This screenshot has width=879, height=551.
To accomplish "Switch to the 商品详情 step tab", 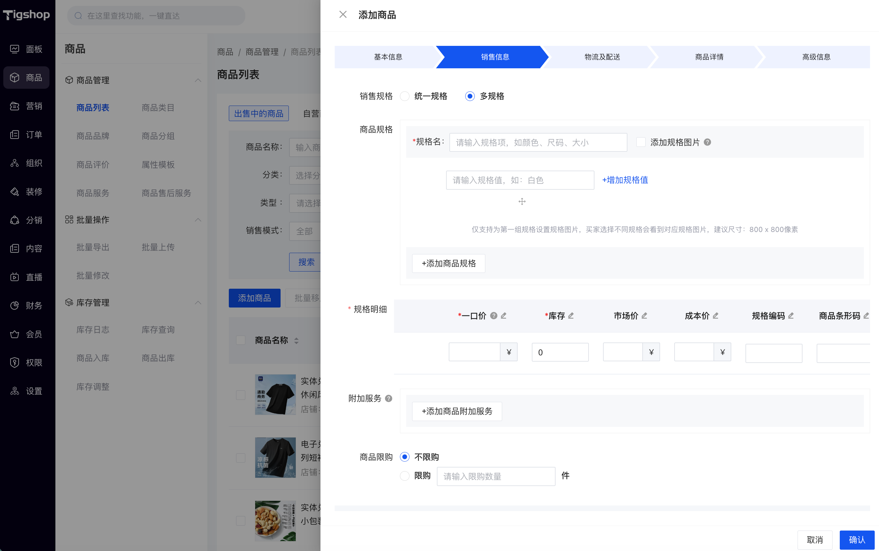I will (709, 57).
